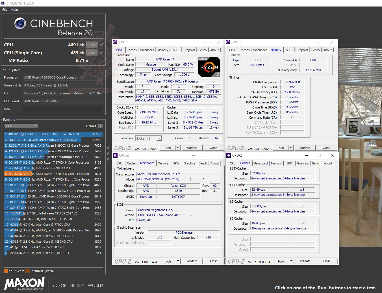Select the Intel Xeon CPU E7-4890 v2 ranking row

[x=53, y=140]
